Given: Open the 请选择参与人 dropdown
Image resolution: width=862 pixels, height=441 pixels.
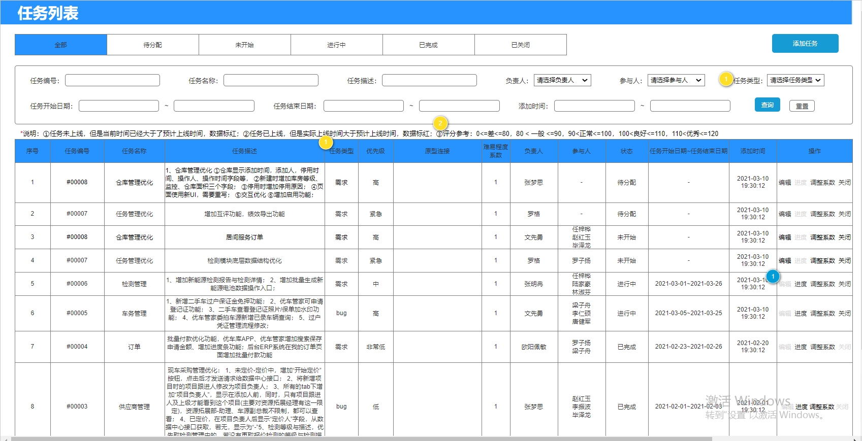Looking at the screenshot, I should [x=676, y=80].
